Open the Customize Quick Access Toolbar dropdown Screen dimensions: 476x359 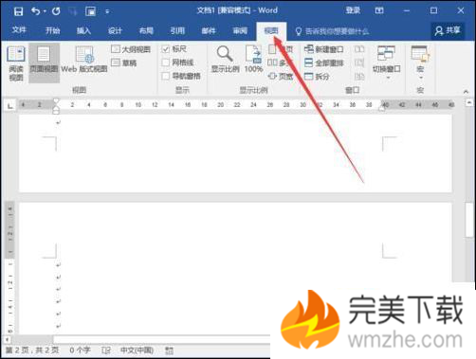coord(107,11)
